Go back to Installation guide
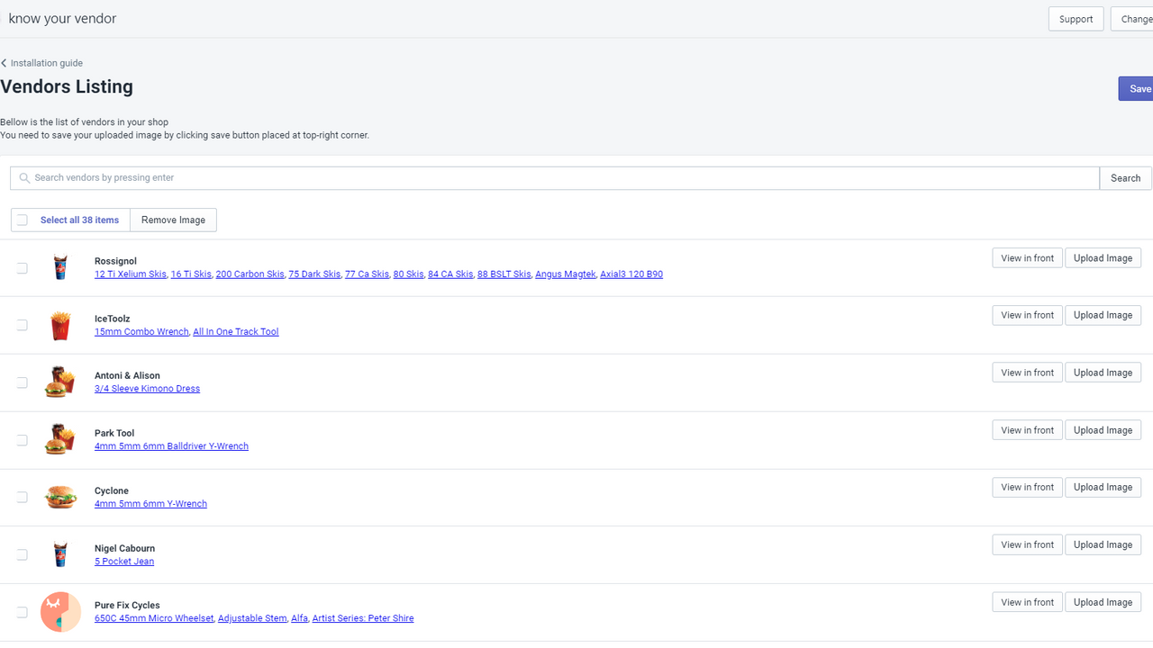 pyautogui.click(x=47, y=63)
